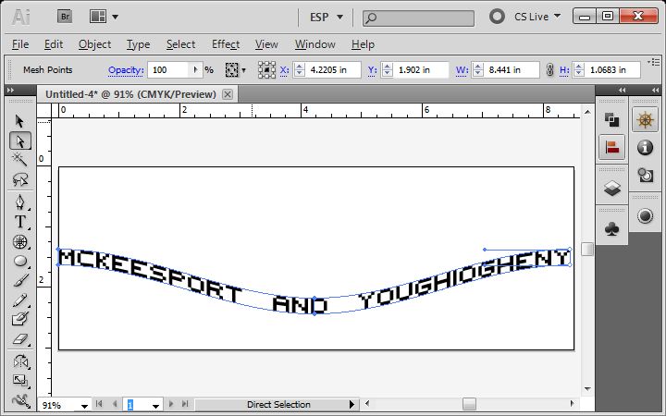The height and width of the screenshot is (416, 666).
Task: Collapse the far-right panel dock arrows
Action: coord(655,90)
